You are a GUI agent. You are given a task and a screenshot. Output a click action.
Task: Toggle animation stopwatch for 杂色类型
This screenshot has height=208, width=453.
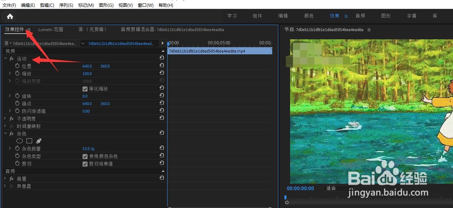coord(17,156)
